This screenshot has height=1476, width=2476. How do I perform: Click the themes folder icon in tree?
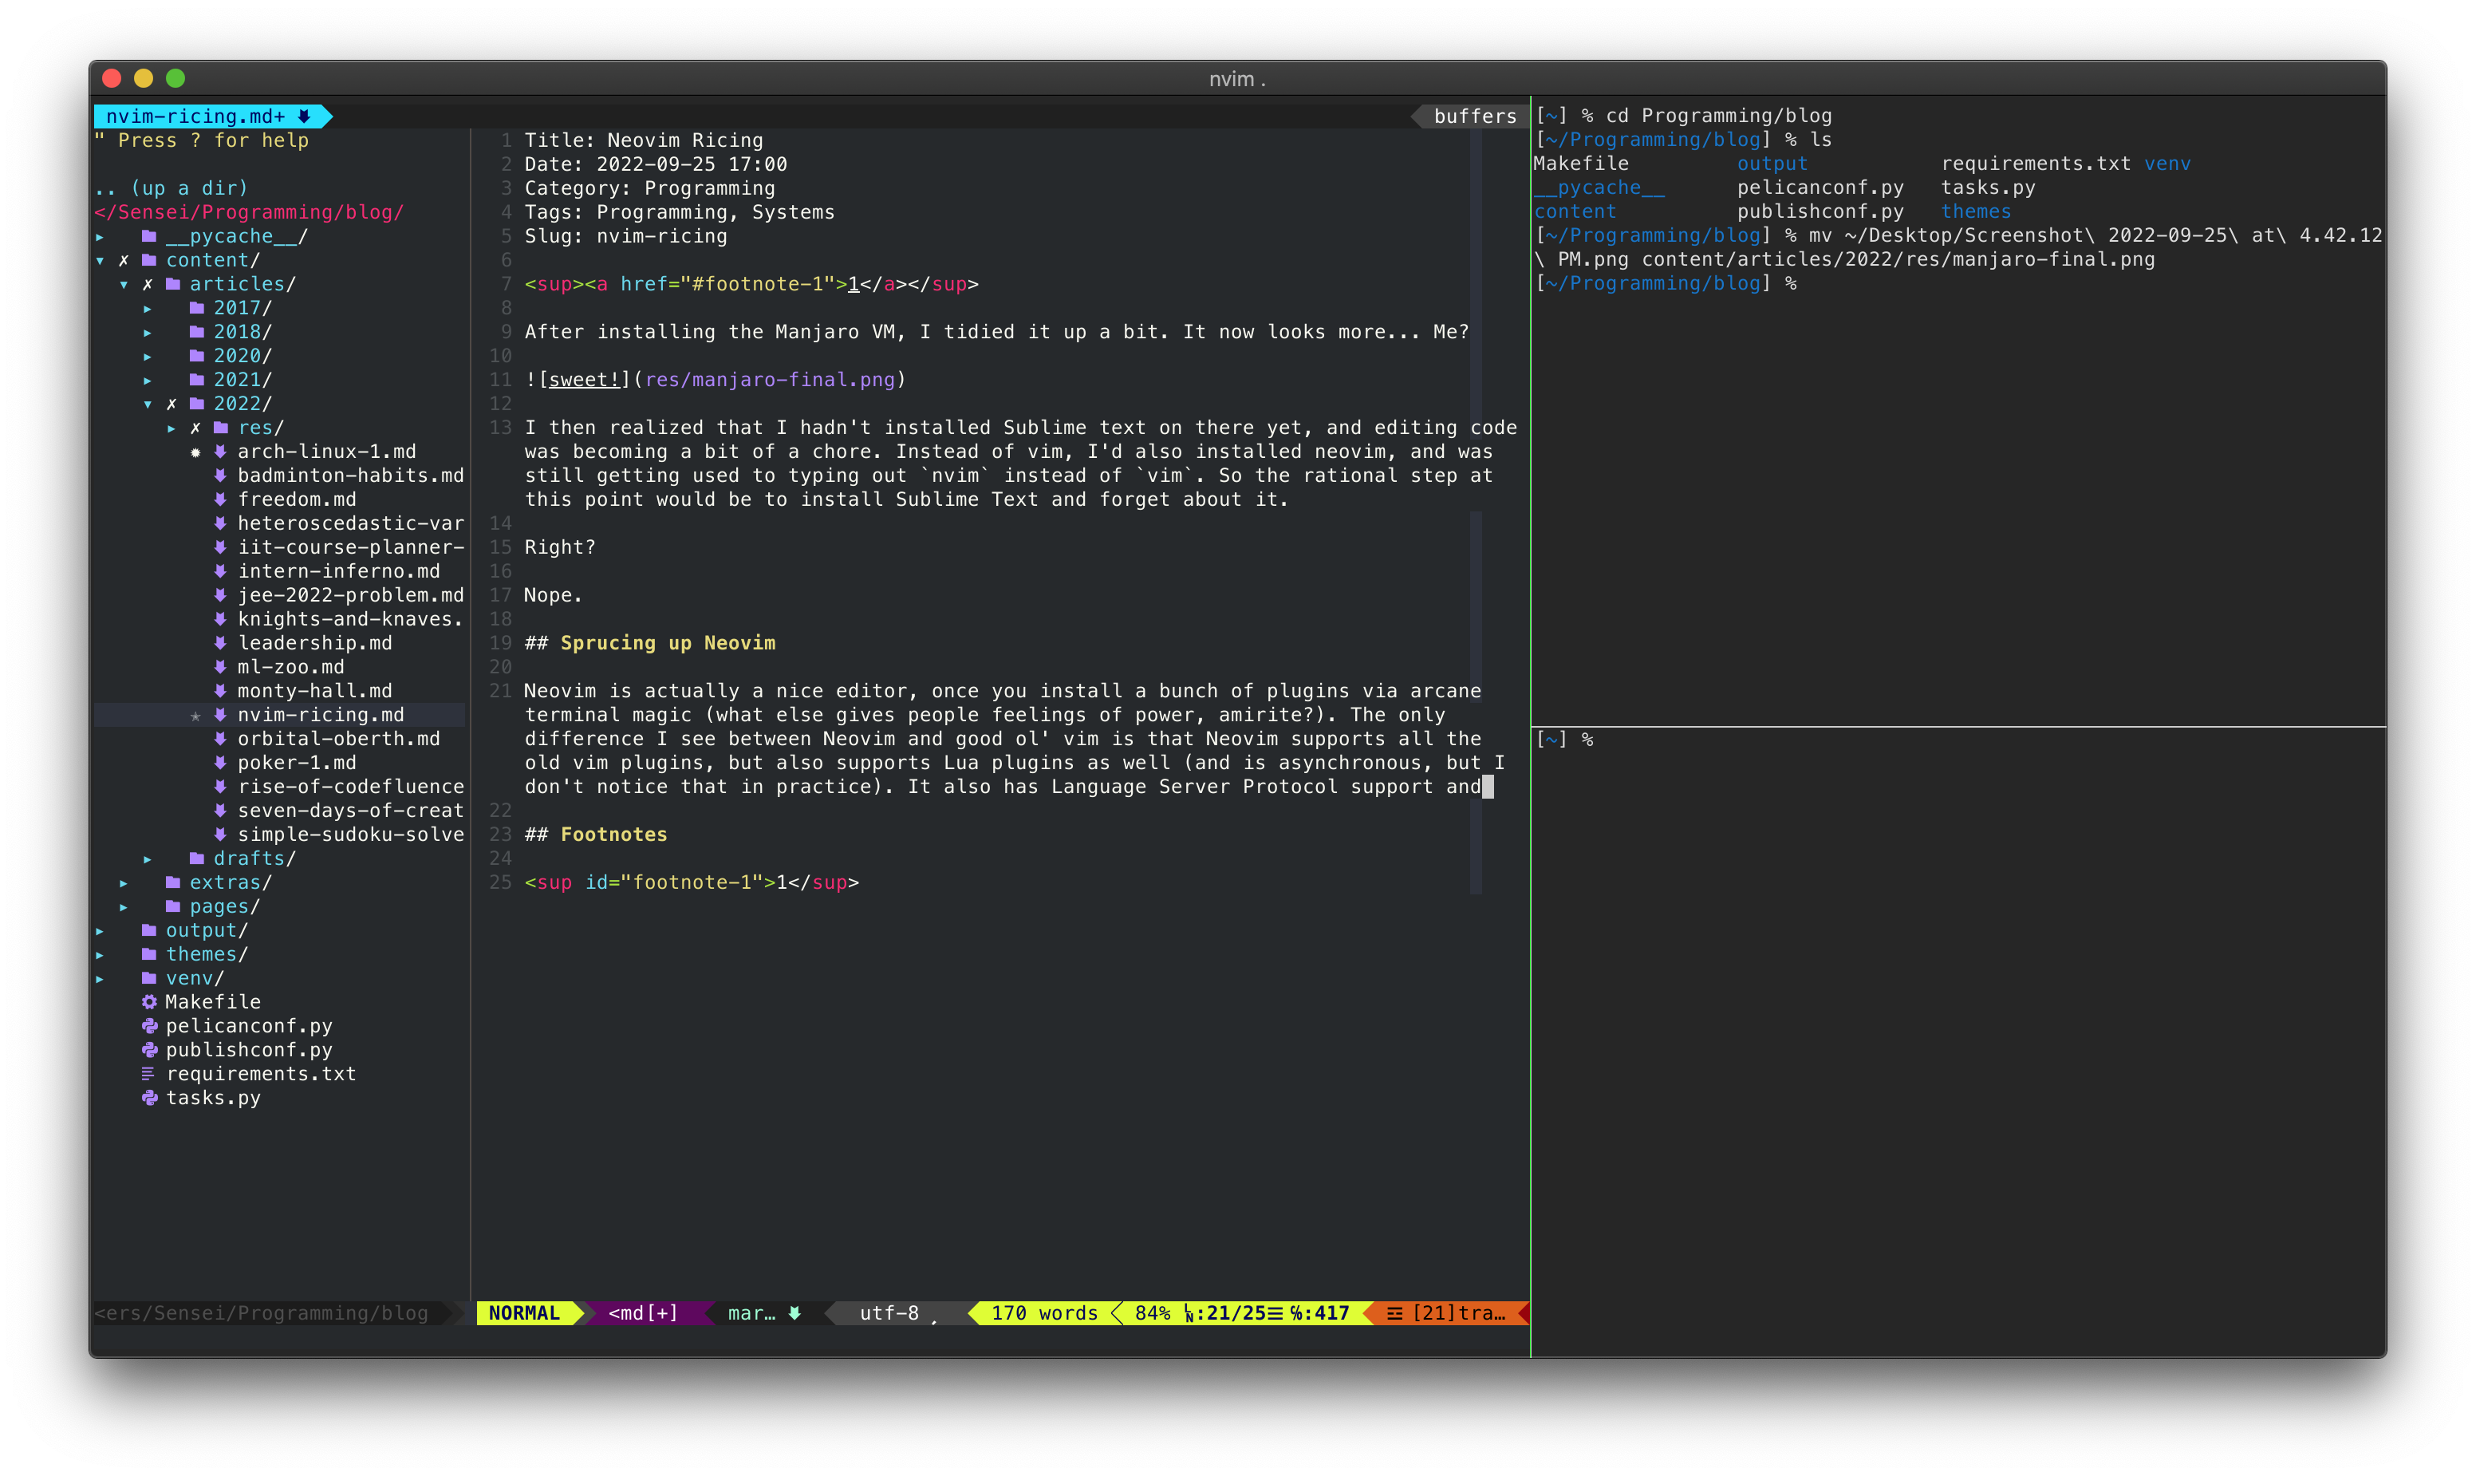pos(149,954)
